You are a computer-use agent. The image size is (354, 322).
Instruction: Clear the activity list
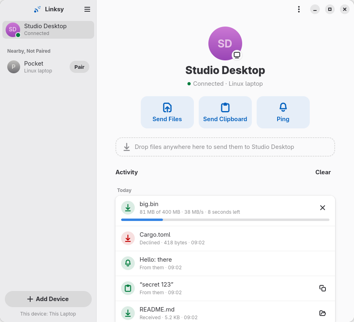pyautogui.click(x=323, y=172)
